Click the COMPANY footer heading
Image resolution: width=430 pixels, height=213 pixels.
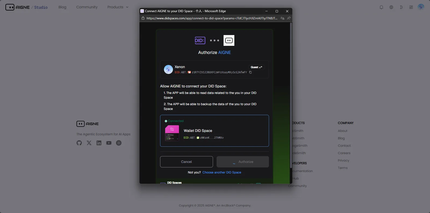click(346, 123)
